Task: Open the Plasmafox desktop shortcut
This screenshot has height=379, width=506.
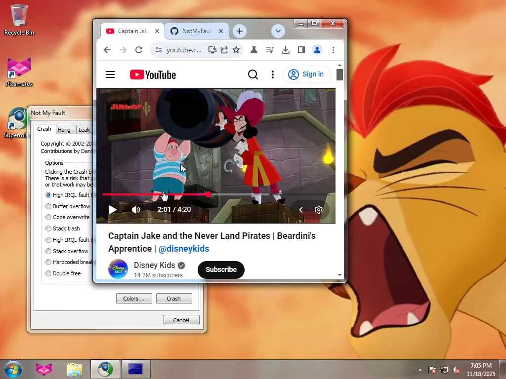Action: coord(19,72)
